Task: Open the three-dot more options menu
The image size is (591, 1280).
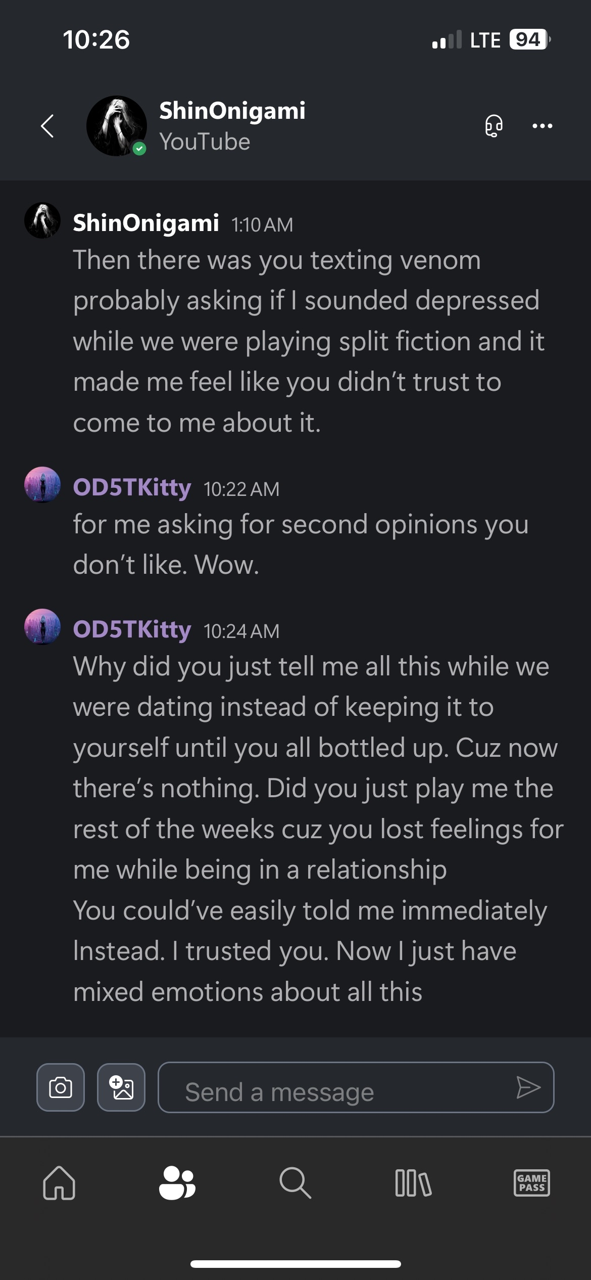Action: click(543, 126)
